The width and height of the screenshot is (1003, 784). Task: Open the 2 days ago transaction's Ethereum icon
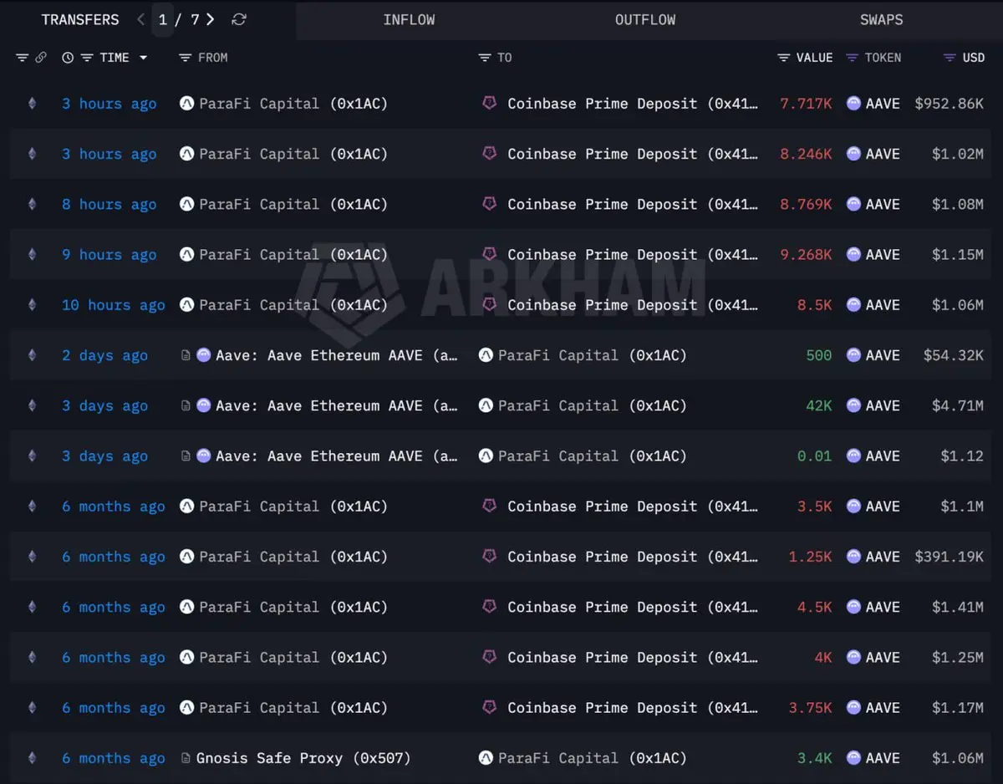33,355
